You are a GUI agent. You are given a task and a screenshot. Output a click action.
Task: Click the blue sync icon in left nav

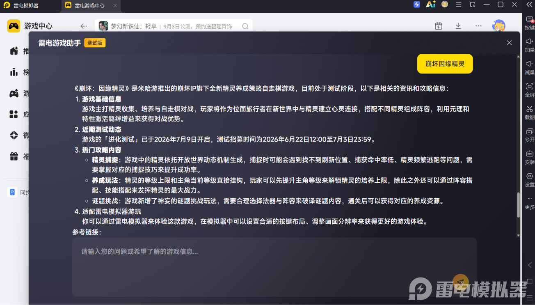pos(12,192)
